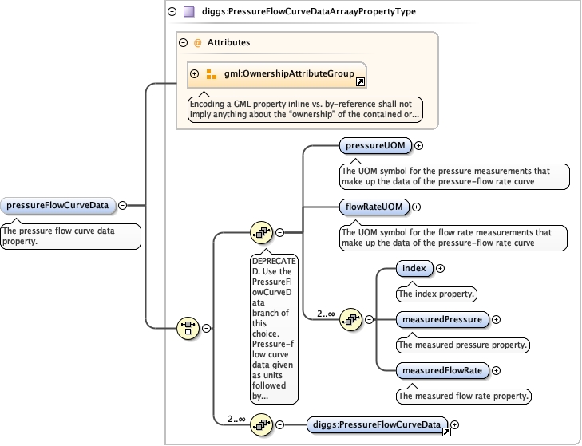The width and height of the screenshot is (582, 446).
Task: Expand the pressureUOM element
Action: coord(418,146)
